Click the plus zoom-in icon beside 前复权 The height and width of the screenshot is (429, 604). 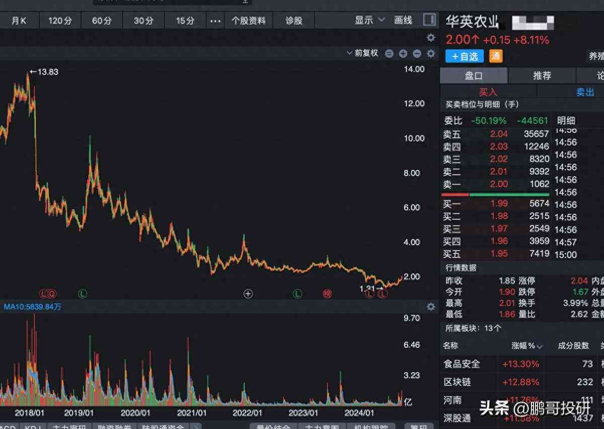pyautogui.click(x=403, y=53)
